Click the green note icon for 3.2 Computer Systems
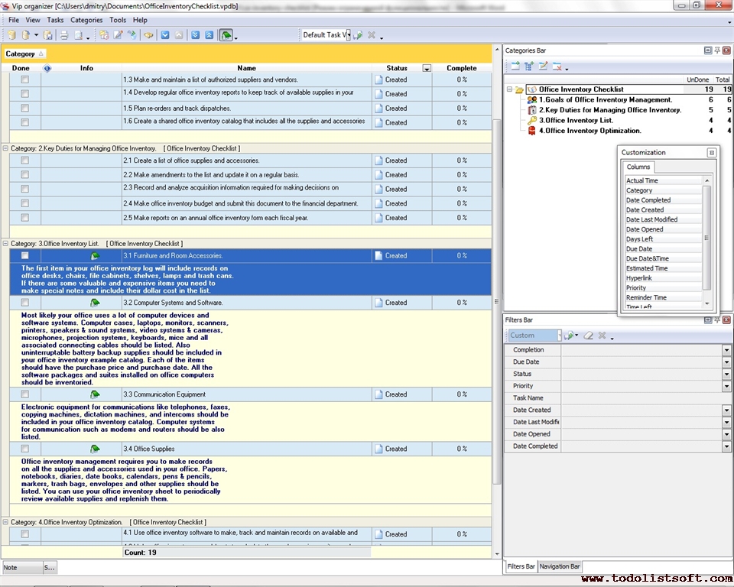Viewport: 734px width, 587px height. pos(95,303)
